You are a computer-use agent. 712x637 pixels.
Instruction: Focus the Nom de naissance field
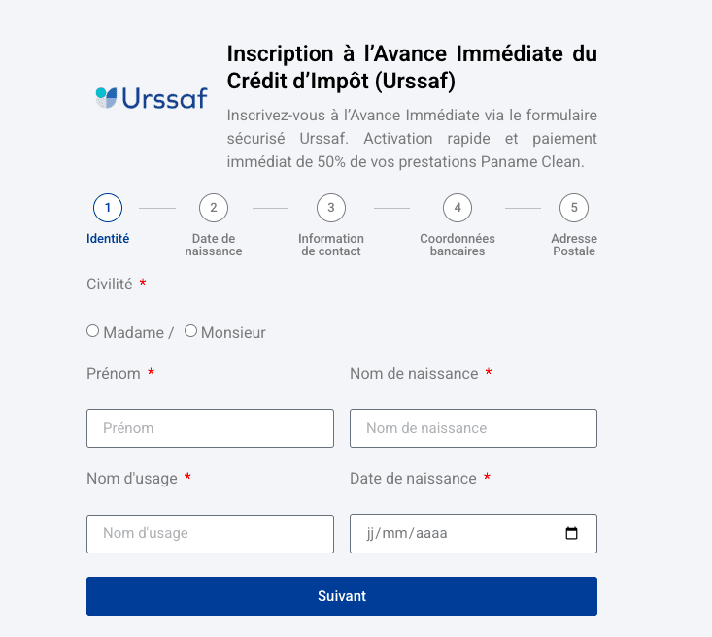point(473,428)
